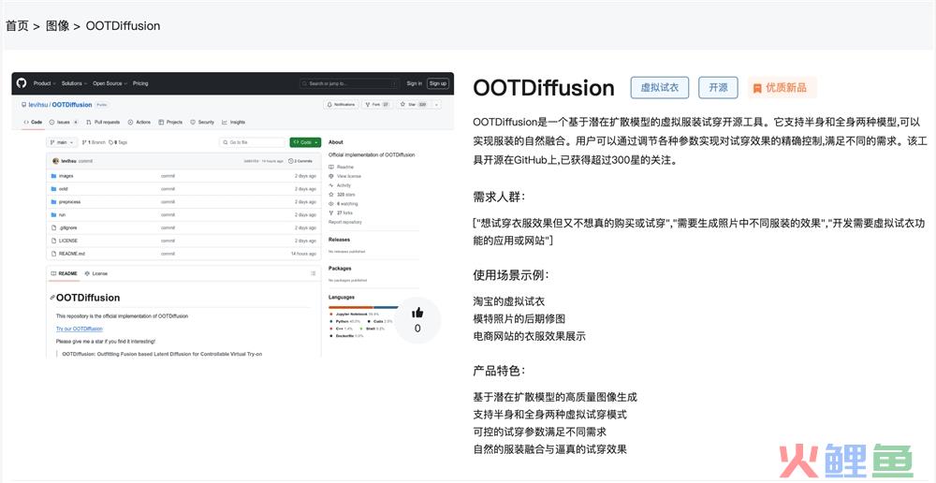Switch to the Pull requests tab

point(103,123)
